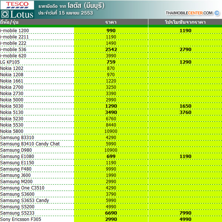This screenshot has height=222, width=222.
Task: Select the Samsung J600 row name
Action: tap(16, 175)
